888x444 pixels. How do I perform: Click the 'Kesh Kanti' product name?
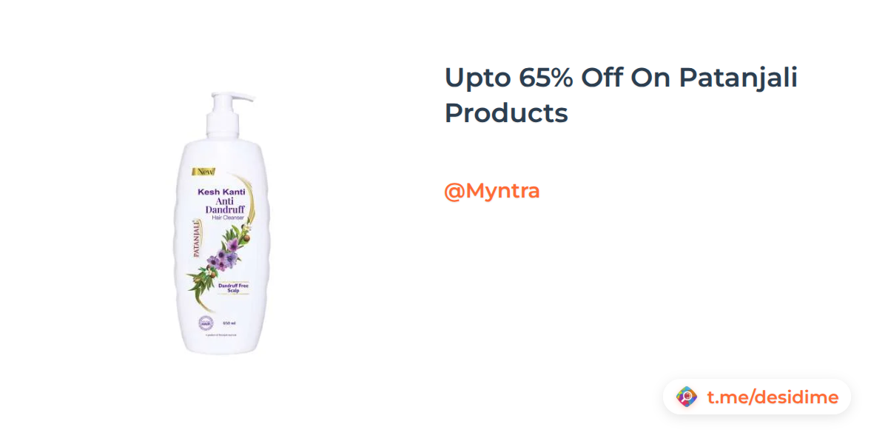[222, 191]
